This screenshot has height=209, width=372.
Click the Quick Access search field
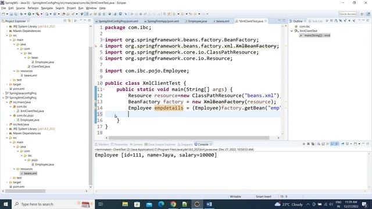click(348, 14)
